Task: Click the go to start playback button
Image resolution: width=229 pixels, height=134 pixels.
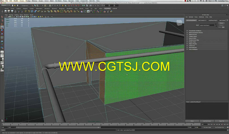Action: point(209,124)
